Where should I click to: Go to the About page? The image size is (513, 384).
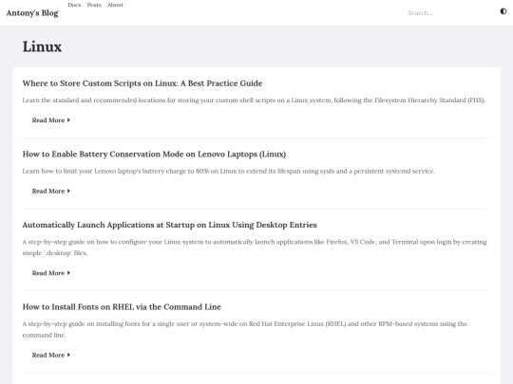pos(116,5)
